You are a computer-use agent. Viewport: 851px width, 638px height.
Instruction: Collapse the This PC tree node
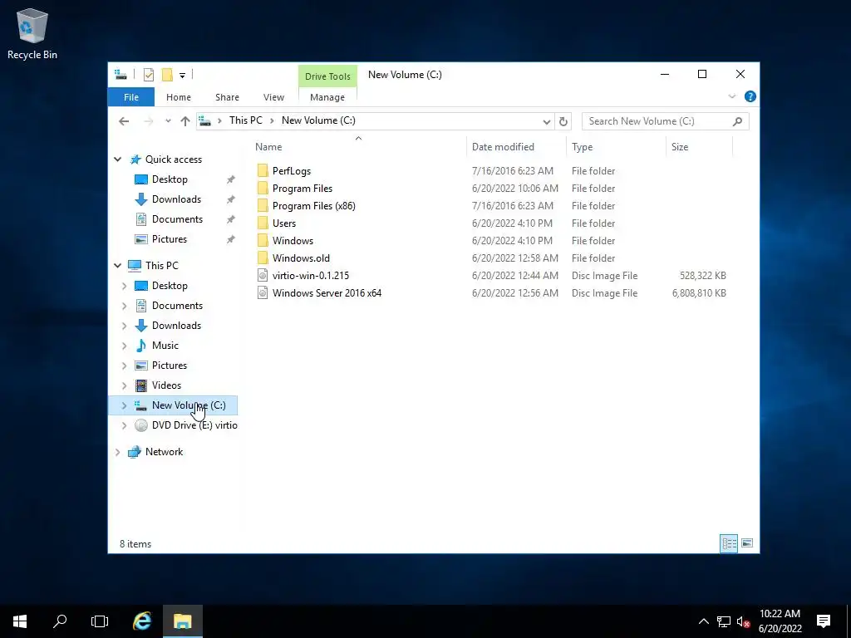[x=118, y=266]
